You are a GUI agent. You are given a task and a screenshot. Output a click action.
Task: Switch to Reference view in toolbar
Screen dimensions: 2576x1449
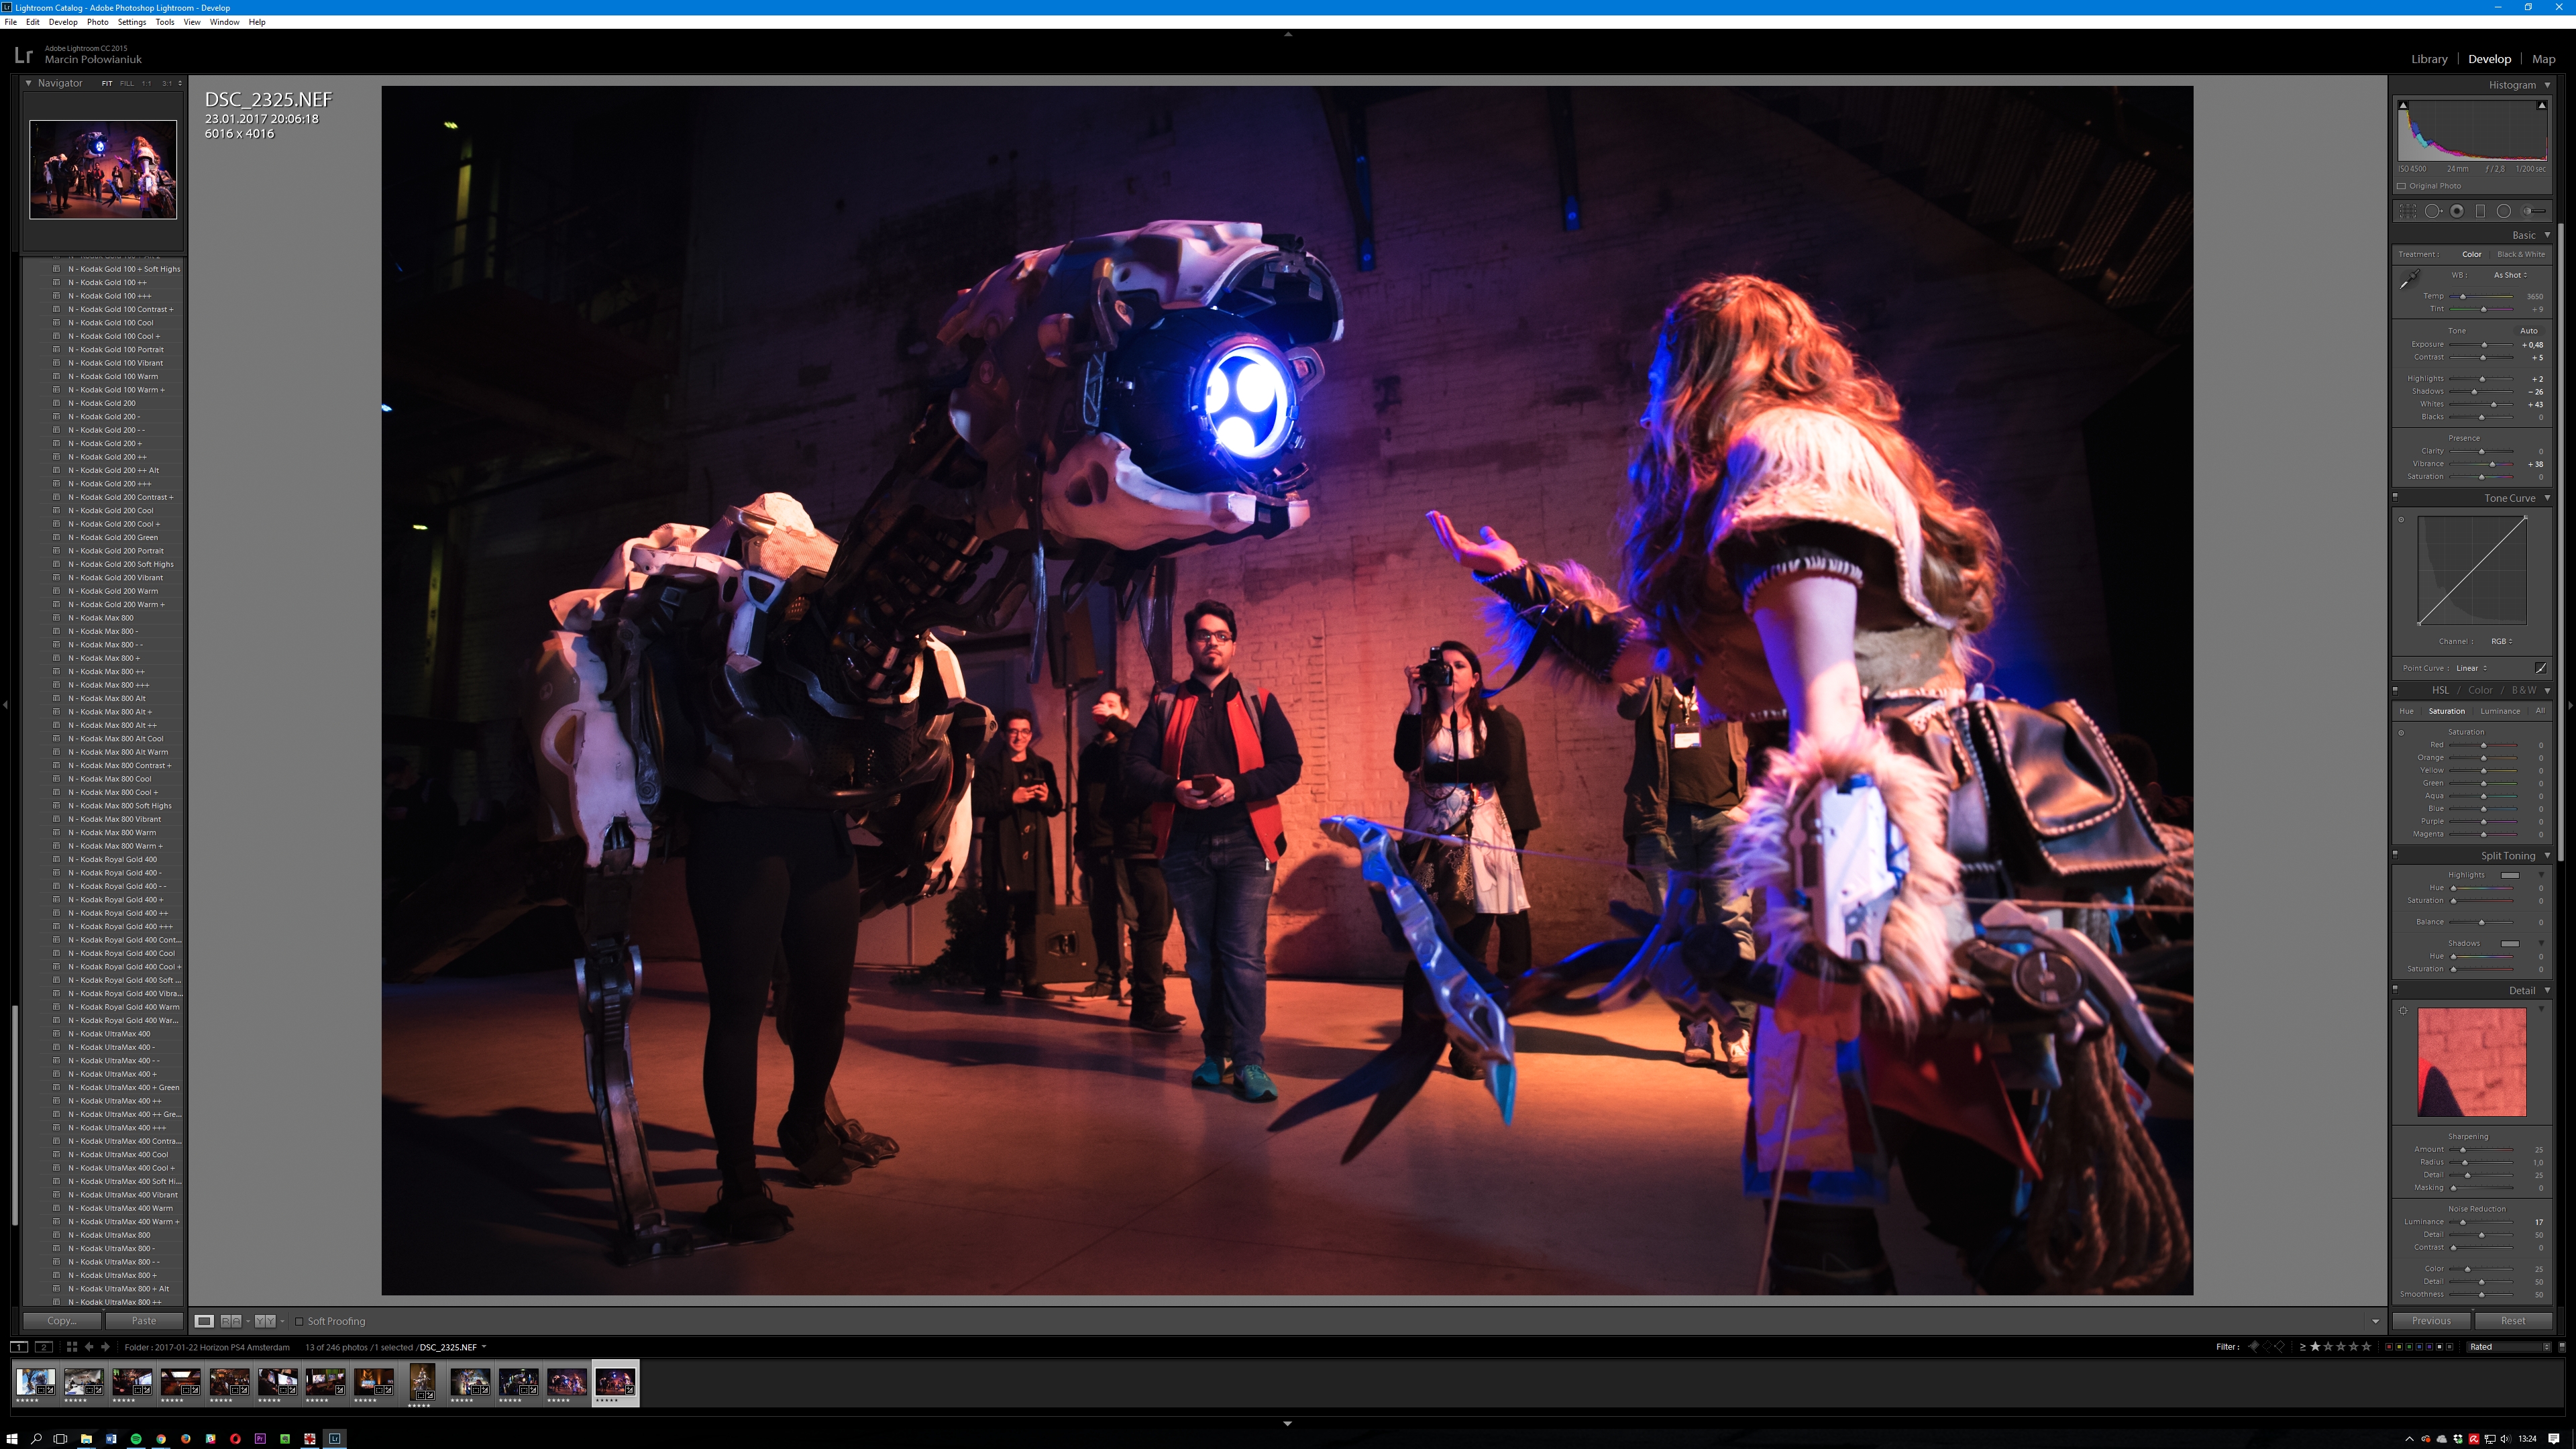(230, 1321)
